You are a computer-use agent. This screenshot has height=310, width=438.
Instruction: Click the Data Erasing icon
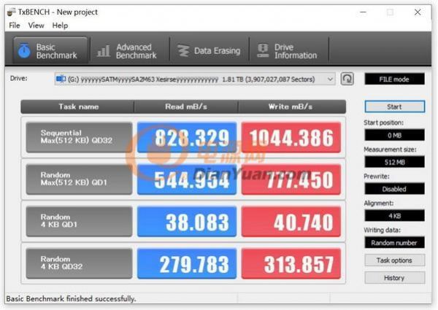[182, 51]
